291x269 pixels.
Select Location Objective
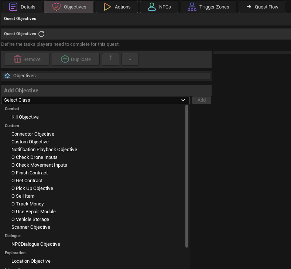(x=31, y=261)
